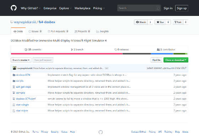Click the Watch button
199x140 pixels.
[141, 22]
